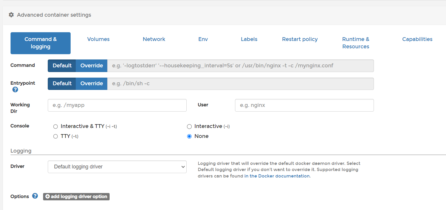Open the Network tab
The height and width of the screenshot is (210, 446).
[x=154, y=39]
